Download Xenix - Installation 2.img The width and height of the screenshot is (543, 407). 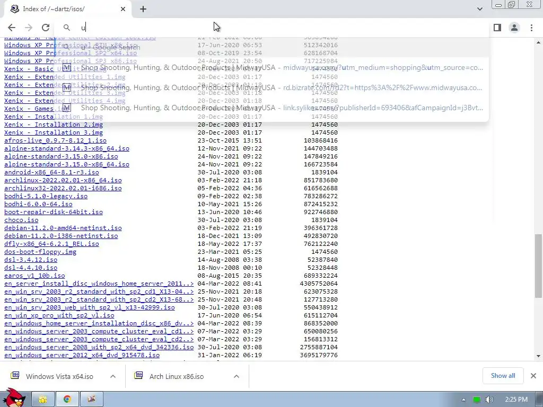(x=54, y=125)
